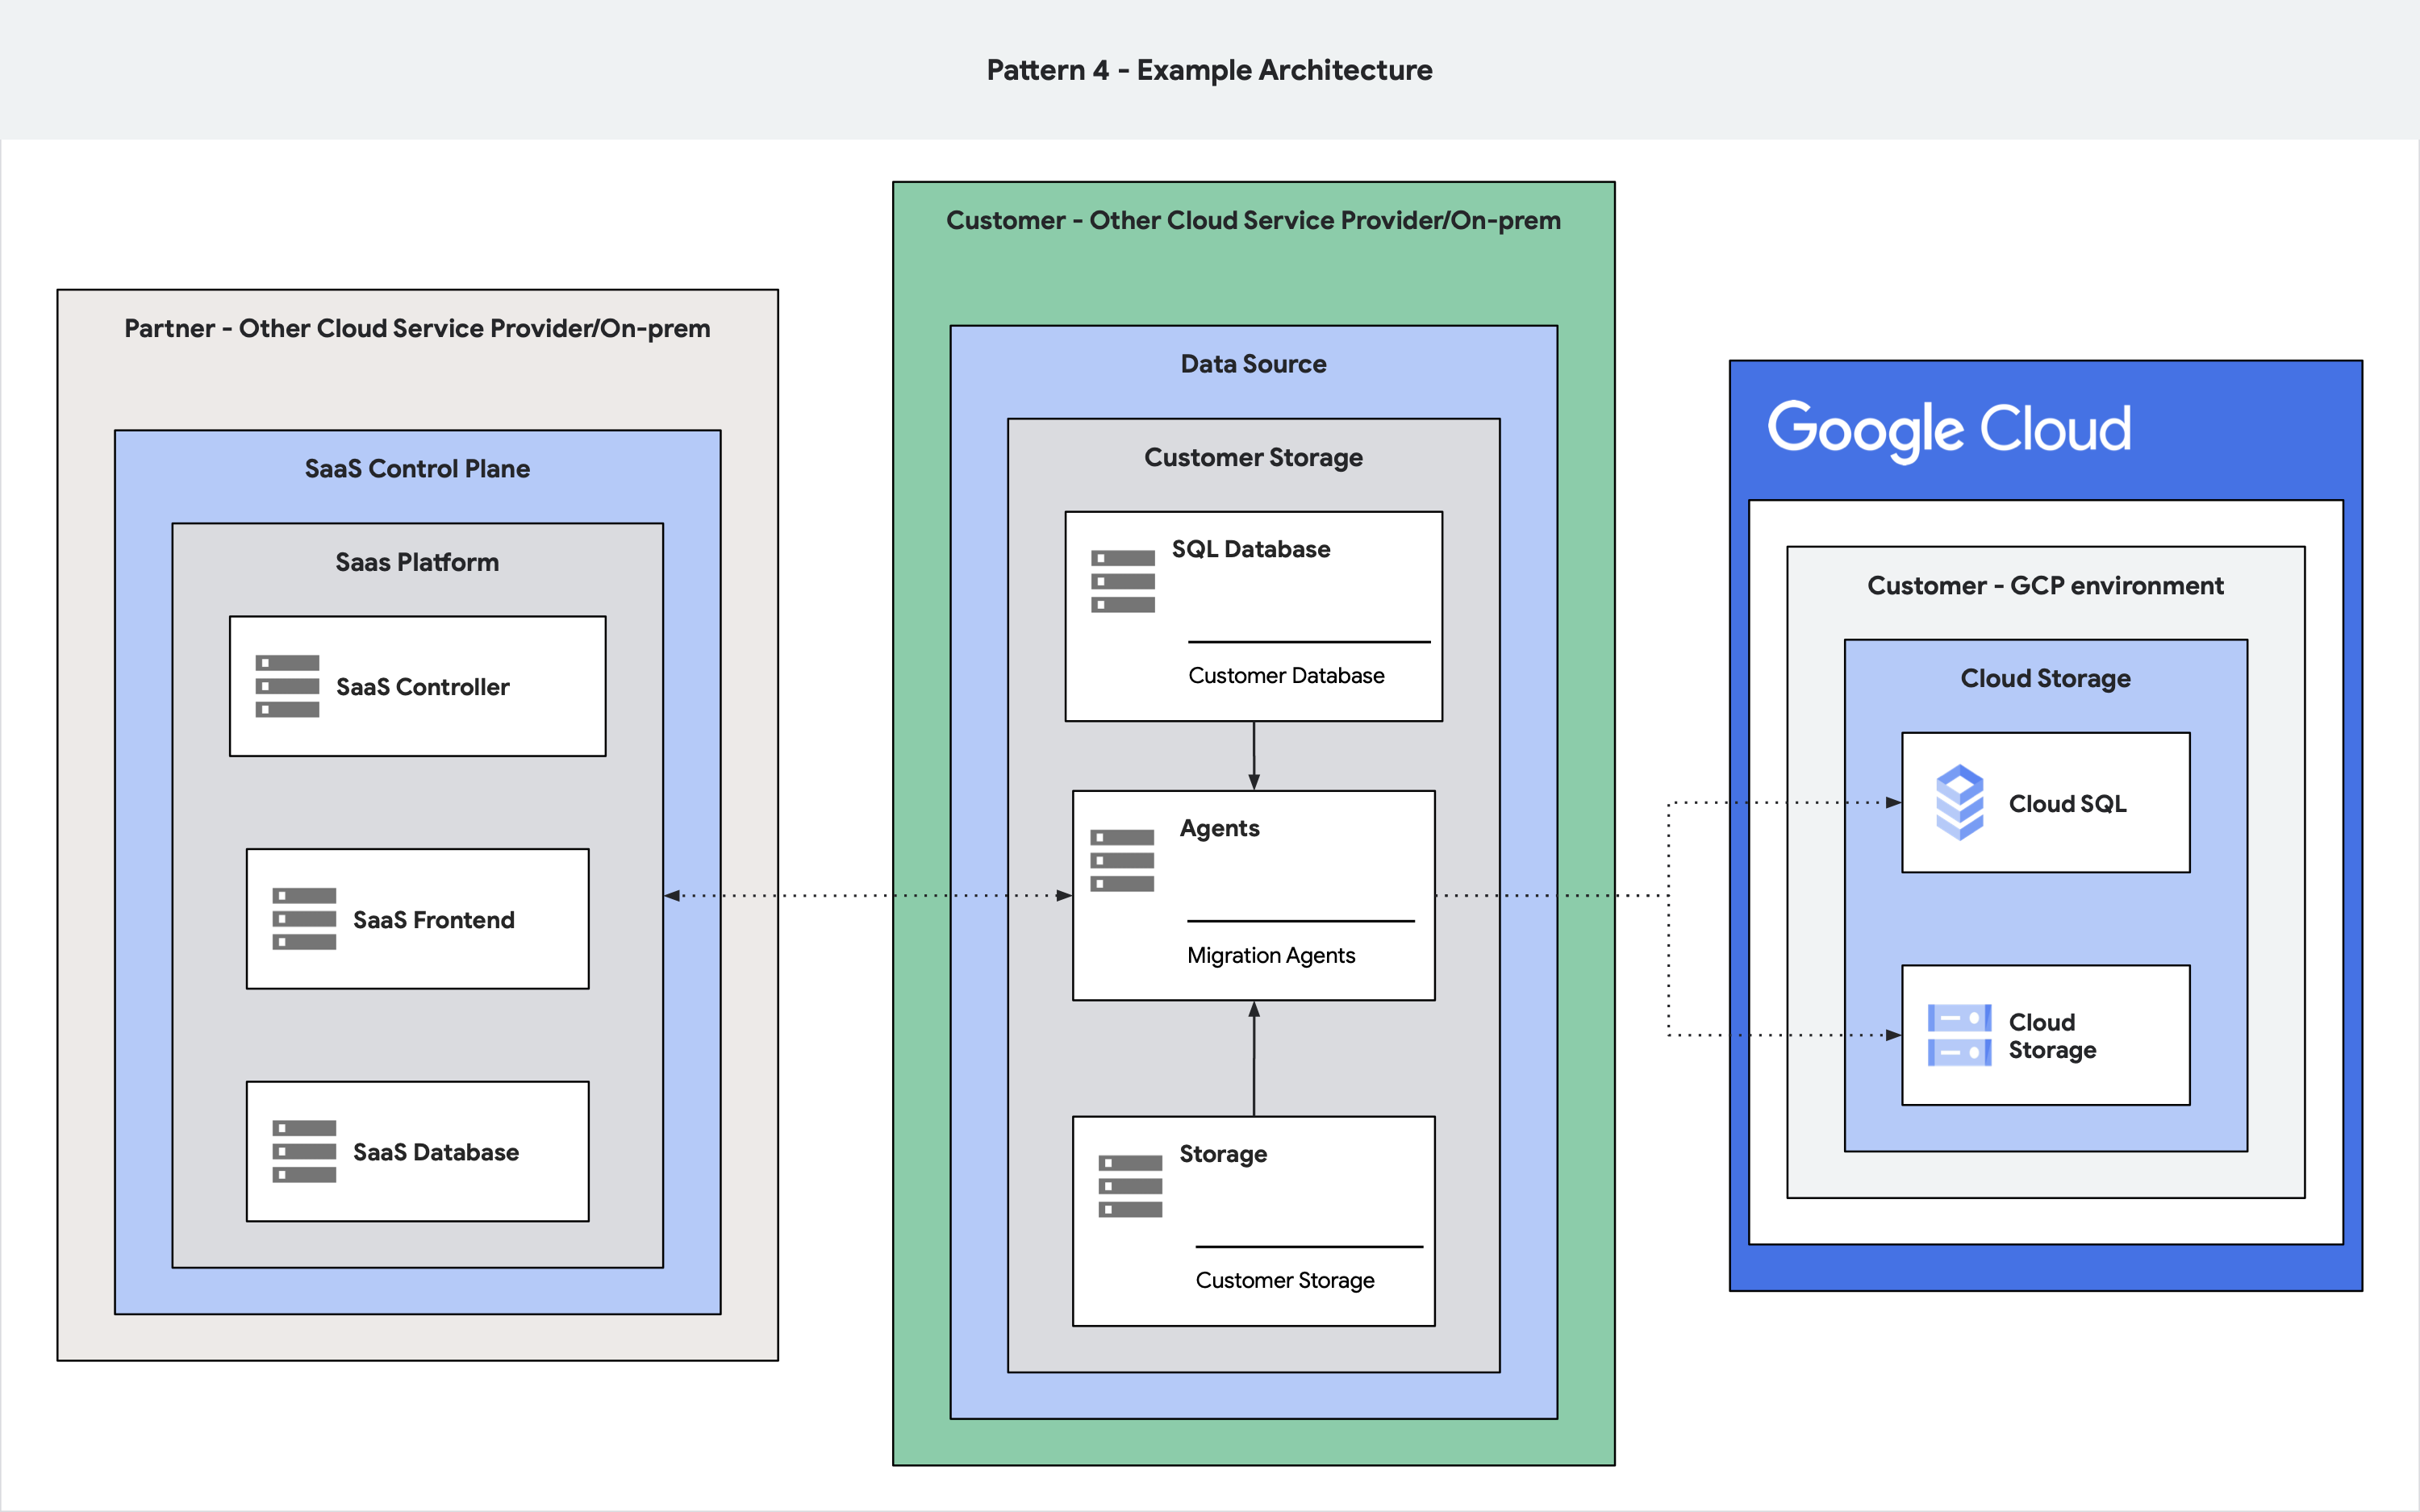Select the SaaS Frontend server icon
This screenshot has height=1512, width=2420.
click(x=305, y=920)
